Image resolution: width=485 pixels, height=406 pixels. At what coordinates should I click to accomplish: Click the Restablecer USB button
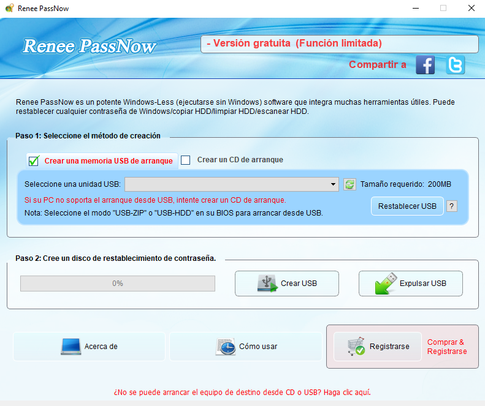(x=407, y=206)
